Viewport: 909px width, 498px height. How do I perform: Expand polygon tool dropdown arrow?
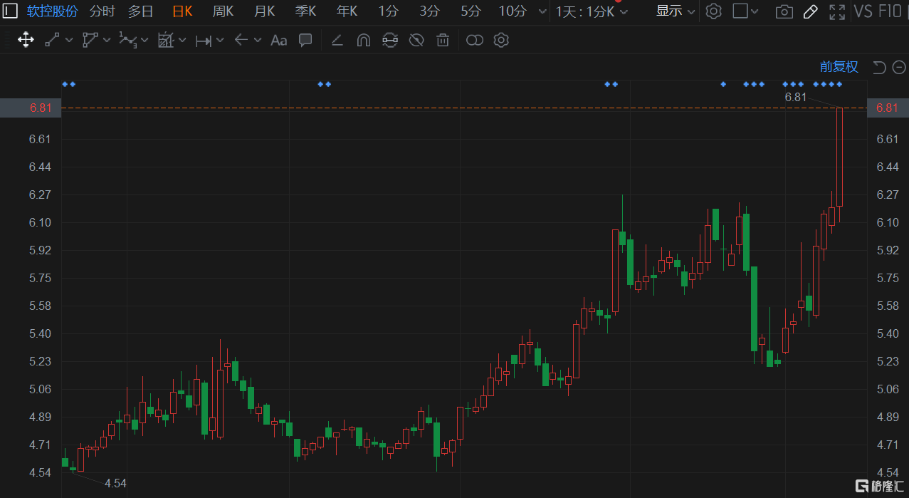click(x=107, y=41)
